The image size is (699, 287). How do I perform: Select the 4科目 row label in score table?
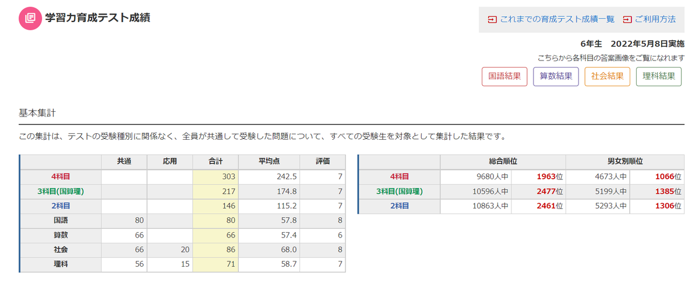pos(61,176)
